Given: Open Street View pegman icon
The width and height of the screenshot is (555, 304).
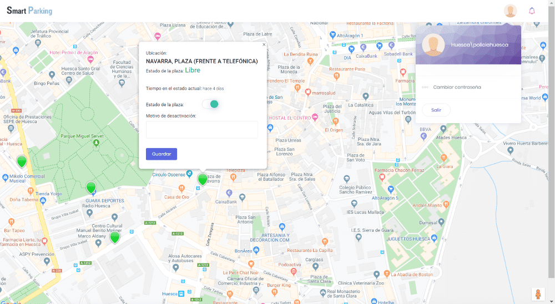Looking at the screenshot, I should (538, 294).
